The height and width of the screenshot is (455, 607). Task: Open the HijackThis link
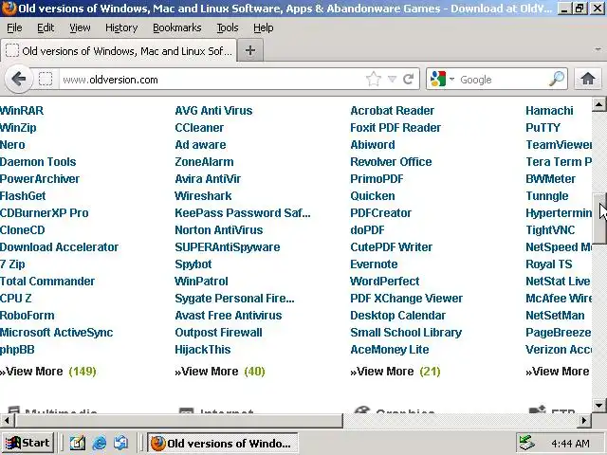tap(203, 350)
